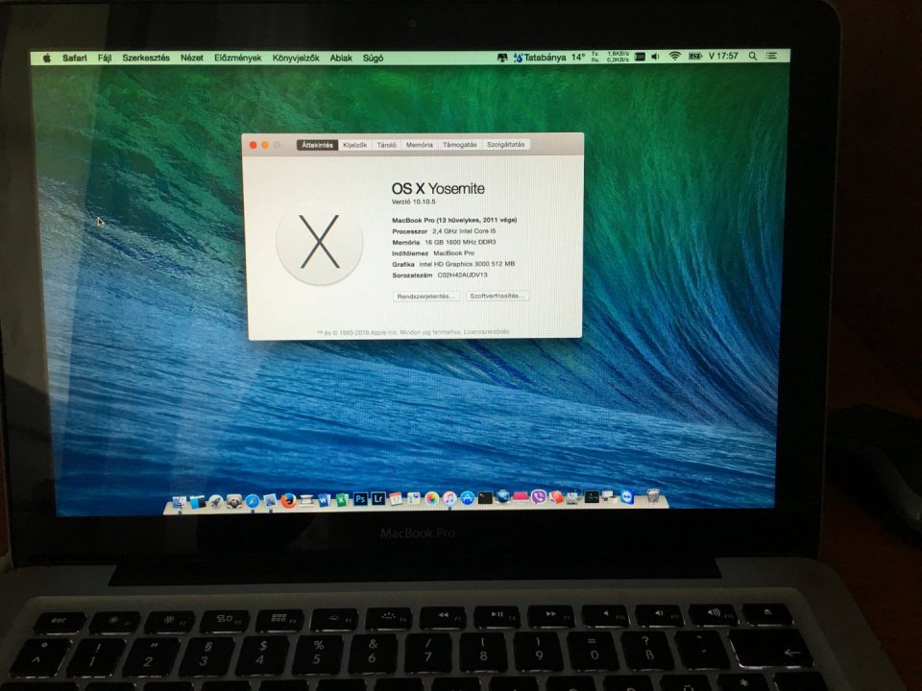
Task: Open Microsoft Excel from the dock
Action: tap(342, 500)
